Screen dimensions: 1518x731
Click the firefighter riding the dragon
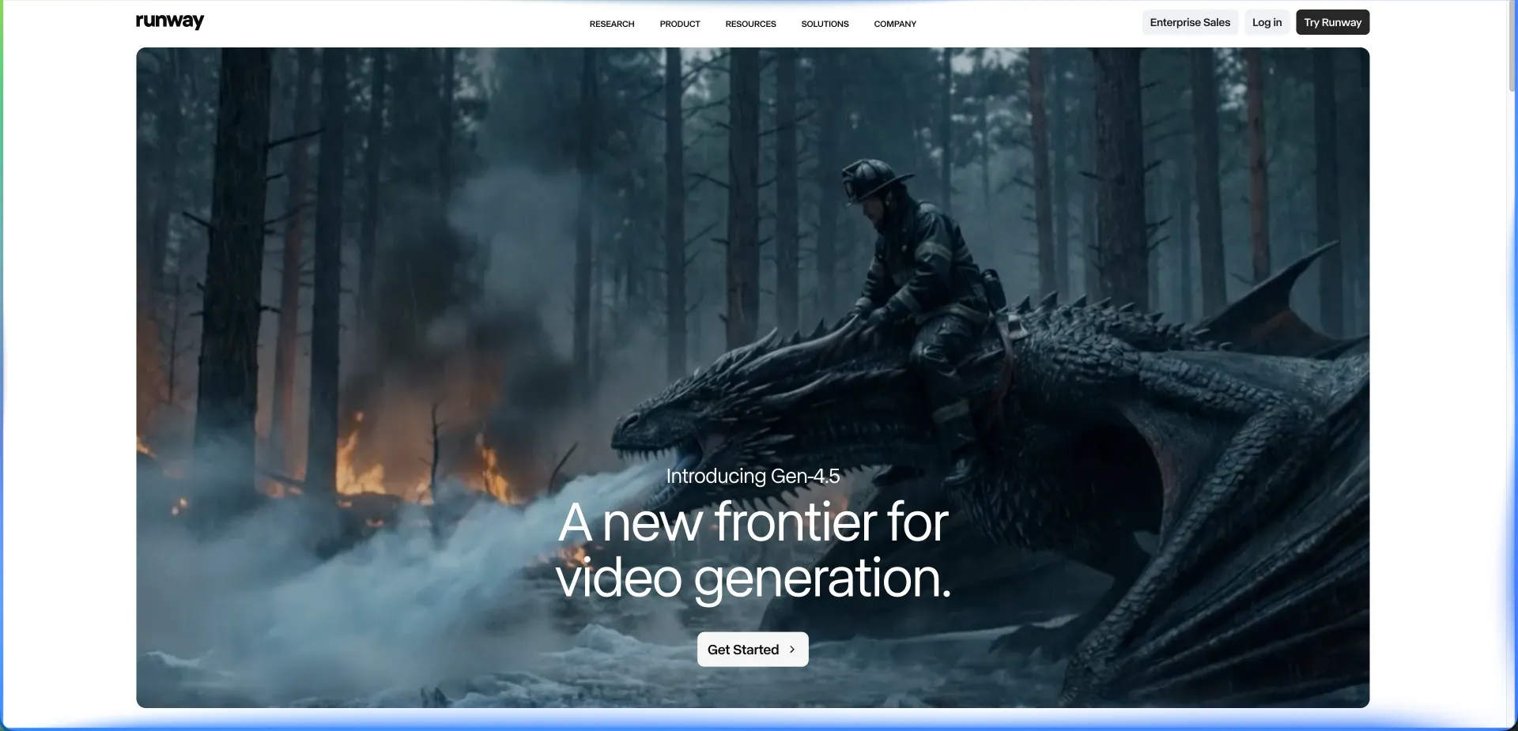(917, 261)
